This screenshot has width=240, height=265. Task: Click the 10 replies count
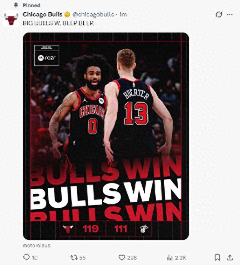[35, 258]
